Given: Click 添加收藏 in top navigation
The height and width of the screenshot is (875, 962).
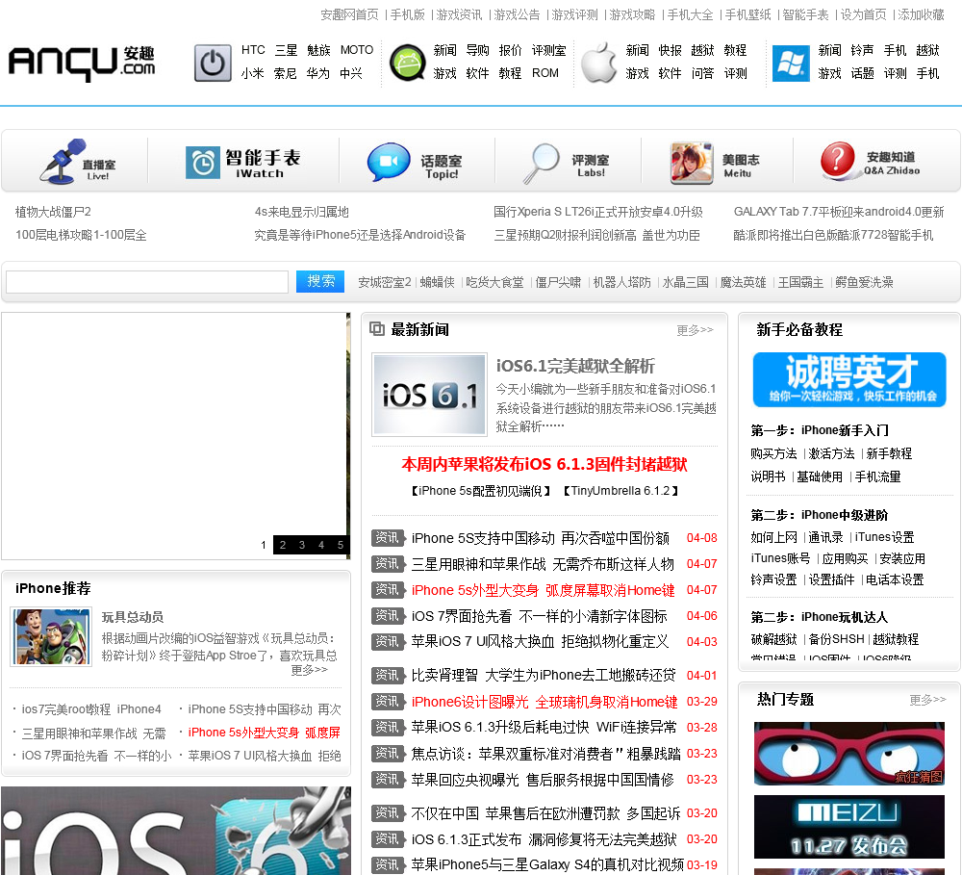Looking at the screenshot, I should [921, 14].
